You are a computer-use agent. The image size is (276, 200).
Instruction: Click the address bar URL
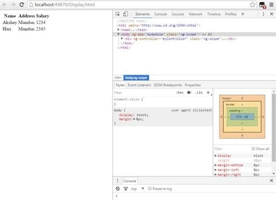tap(65, 5)
